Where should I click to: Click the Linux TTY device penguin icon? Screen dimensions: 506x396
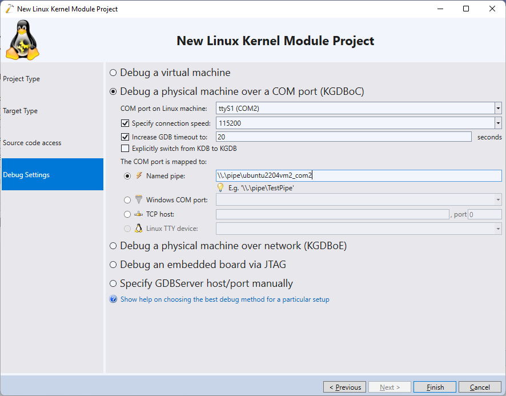139,229
